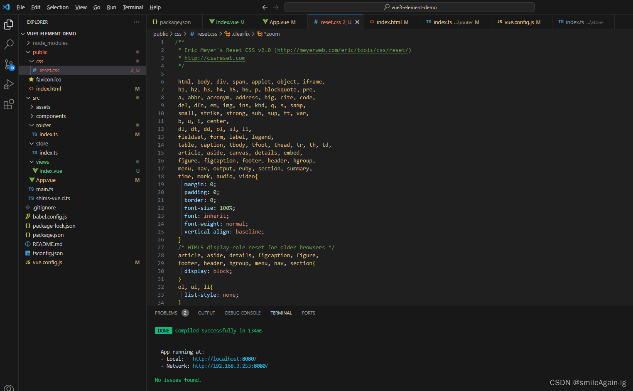Open the Extensions view icon
Viewport: 633px width, 391px height.
tap(9, 104)
